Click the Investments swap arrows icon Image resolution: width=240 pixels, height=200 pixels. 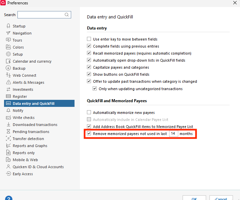(8, 89)
